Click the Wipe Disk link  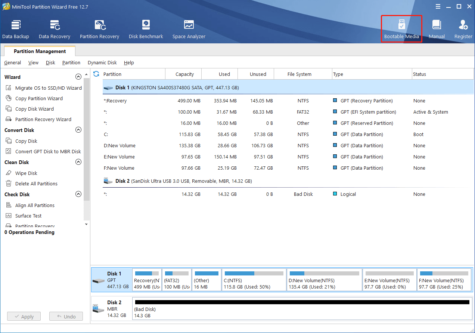[x=26, y=173]
